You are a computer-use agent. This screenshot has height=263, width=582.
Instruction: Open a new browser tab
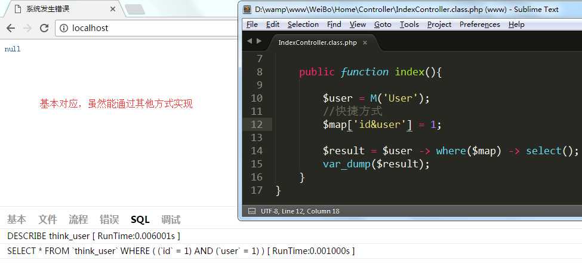[x=135, y=10]
